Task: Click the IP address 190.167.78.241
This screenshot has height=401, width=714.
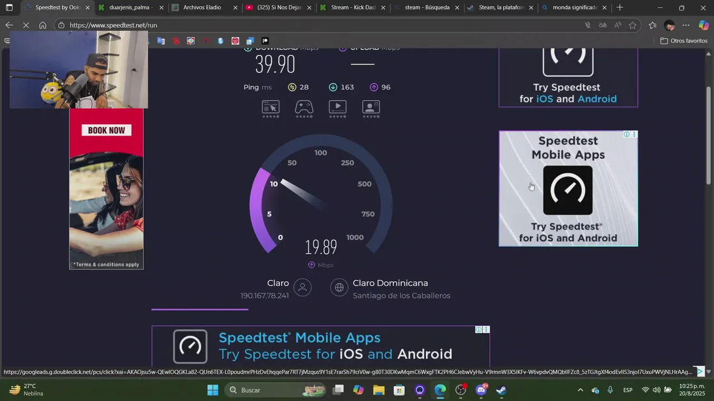Action: coord(264,296)
